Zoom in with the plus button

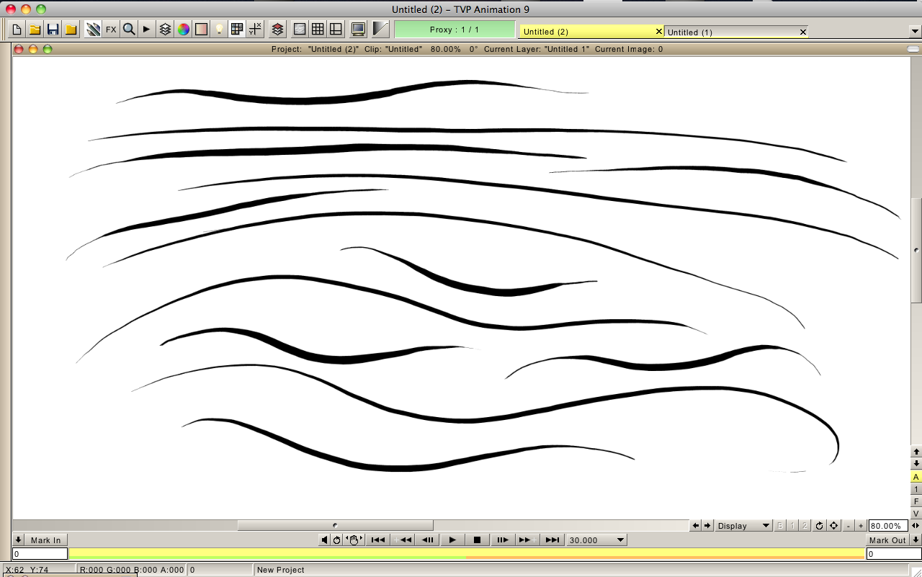point(861,526)
